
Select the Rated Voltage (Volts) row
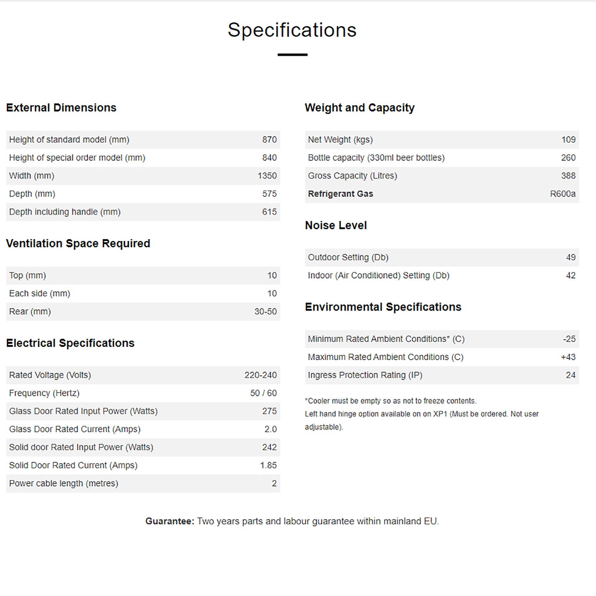(x=143, y=375)
